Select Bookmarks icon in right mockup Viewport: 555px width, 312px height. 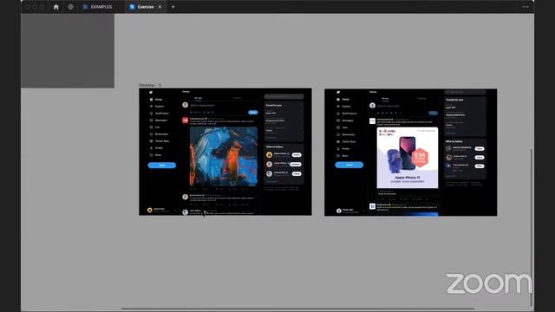(338, 134)
